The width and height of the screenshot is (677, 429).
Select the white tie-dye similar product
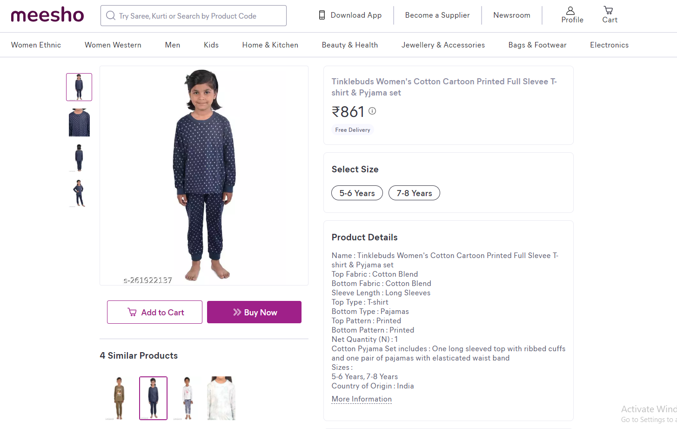coord(221,398)
